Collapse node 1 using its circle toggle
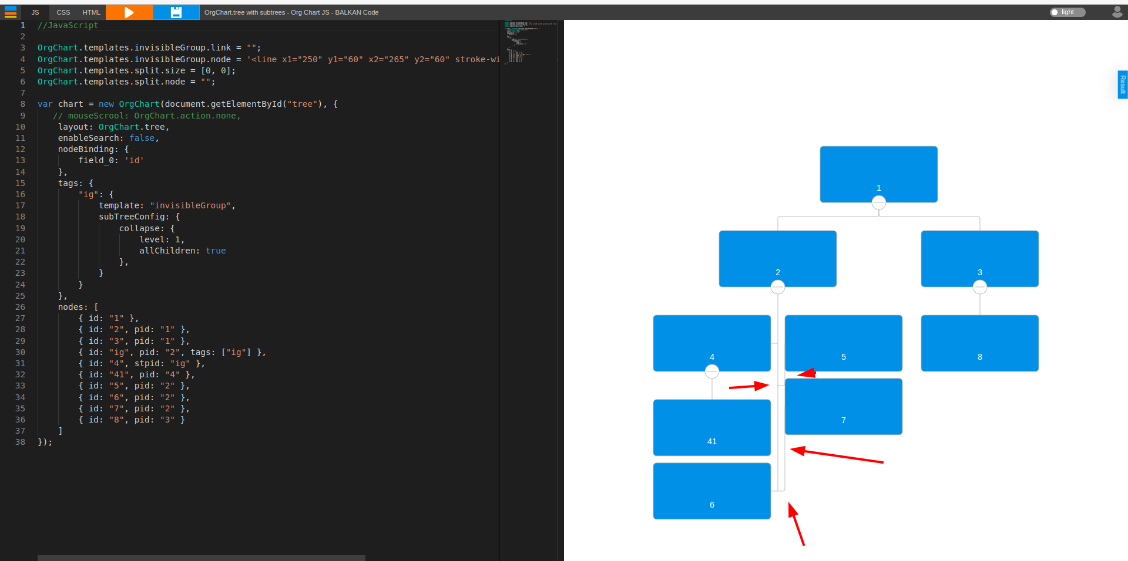The width and height of the screenshot is (1128, 561). click(x=878, y=202)
